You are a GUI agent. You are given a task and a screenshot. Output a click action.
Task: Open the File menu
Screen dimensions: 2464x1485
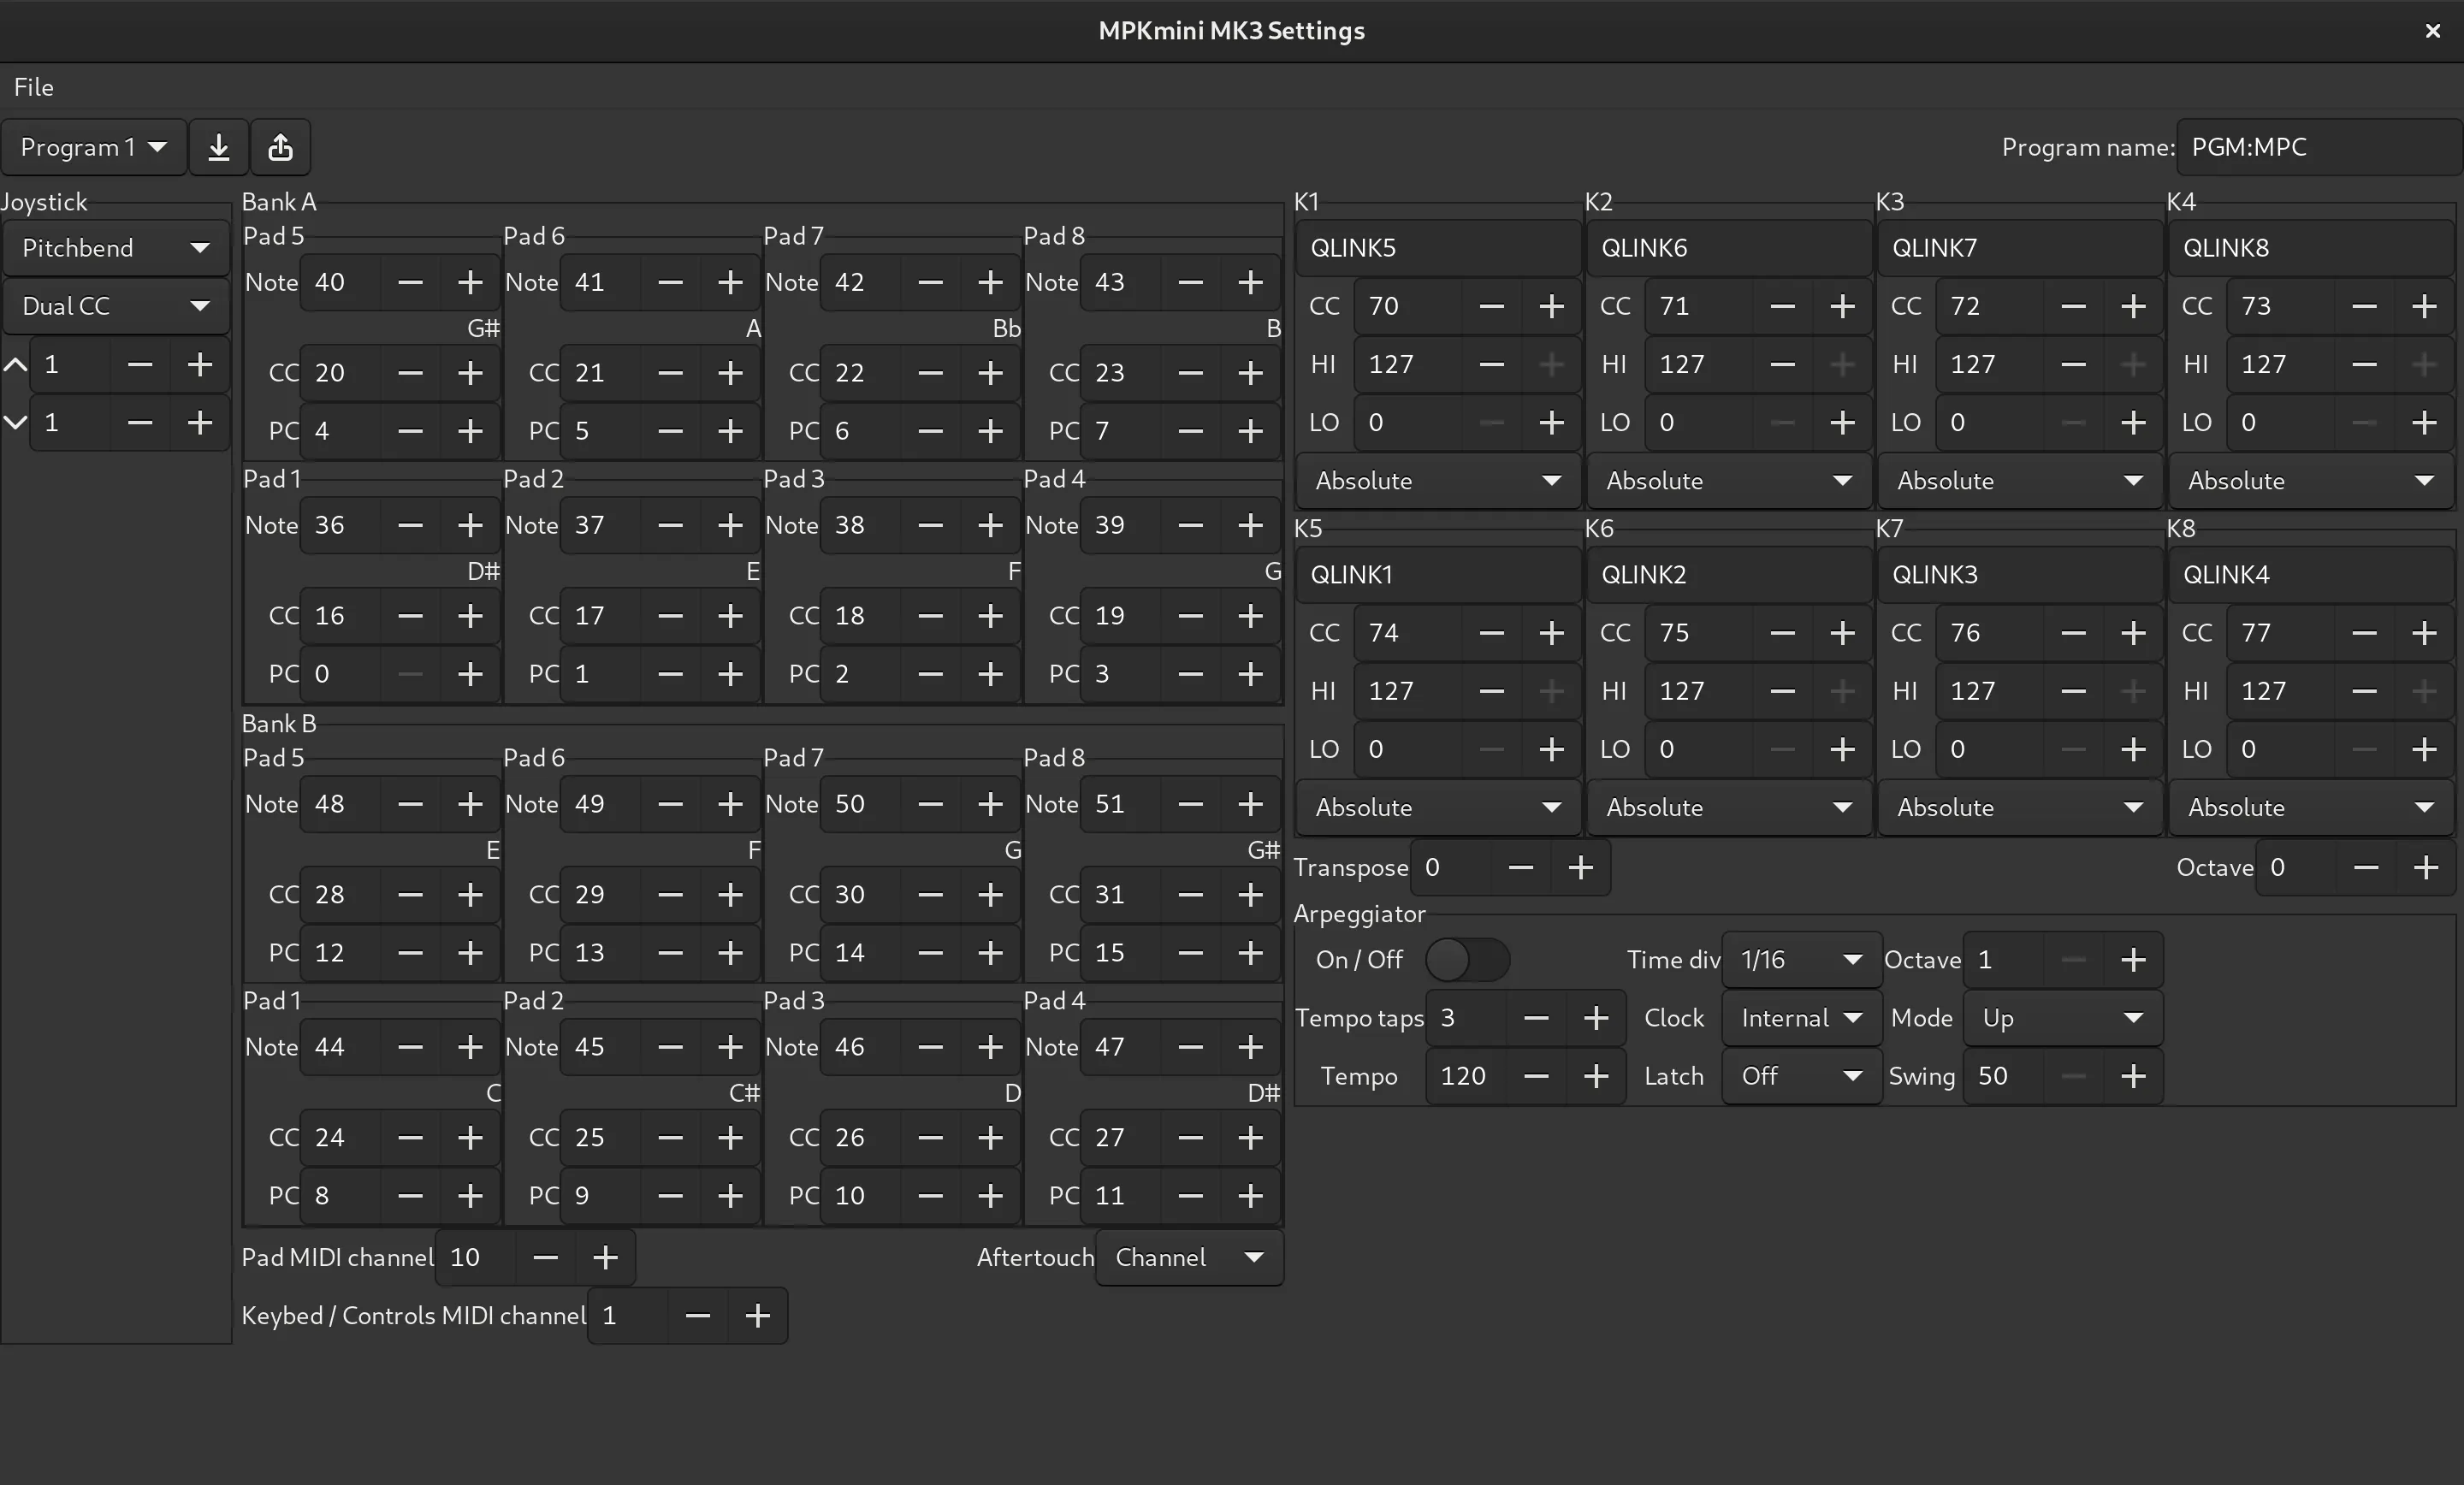coord(34,87)
